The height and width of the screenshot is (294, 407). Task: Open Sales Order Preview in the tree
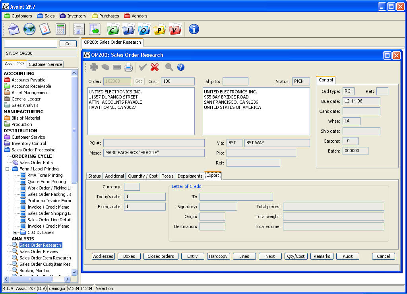39,251
